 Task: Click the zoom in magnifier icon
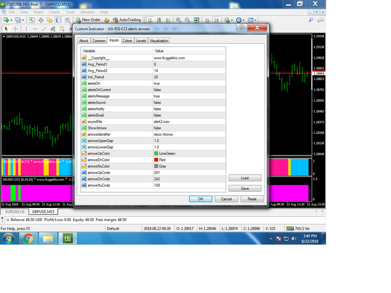point(178,20)
